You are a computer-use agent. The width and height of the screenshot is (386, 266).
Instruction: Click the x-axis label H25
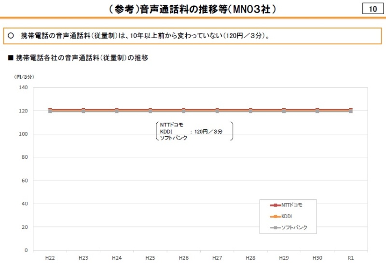[x=150, y=258]
